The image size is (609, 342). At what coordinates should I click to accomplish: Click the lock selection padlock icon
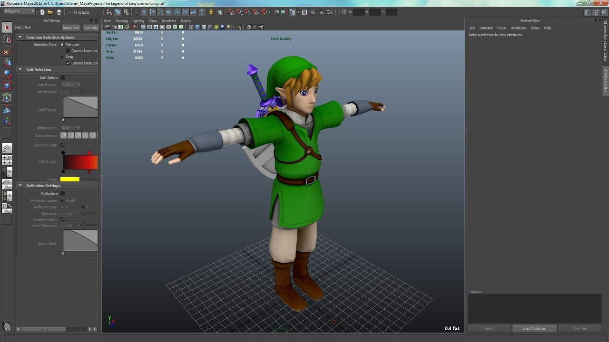pyautogui.click(x=211, y=12)
